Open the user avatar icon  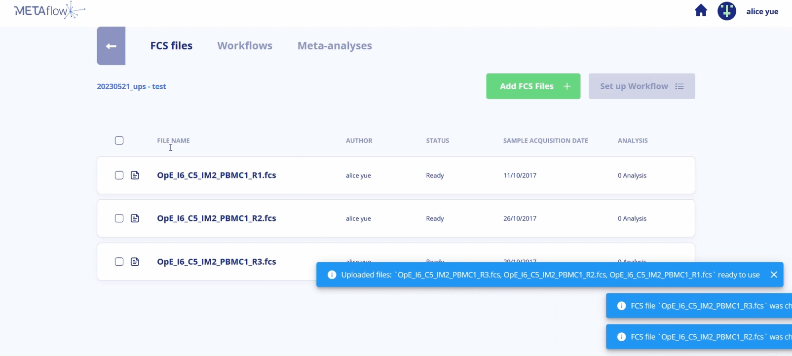point(726,11)
